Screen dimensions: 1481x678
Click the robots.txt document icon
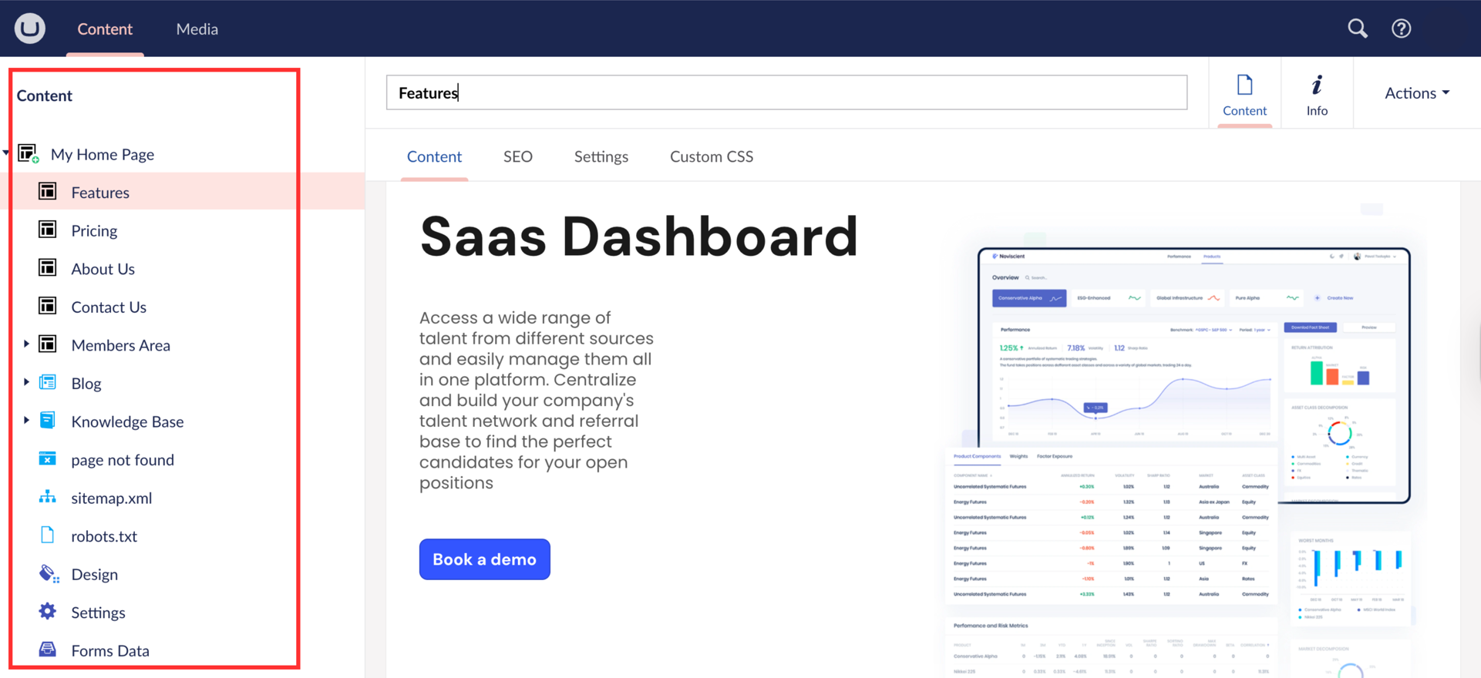48,535
